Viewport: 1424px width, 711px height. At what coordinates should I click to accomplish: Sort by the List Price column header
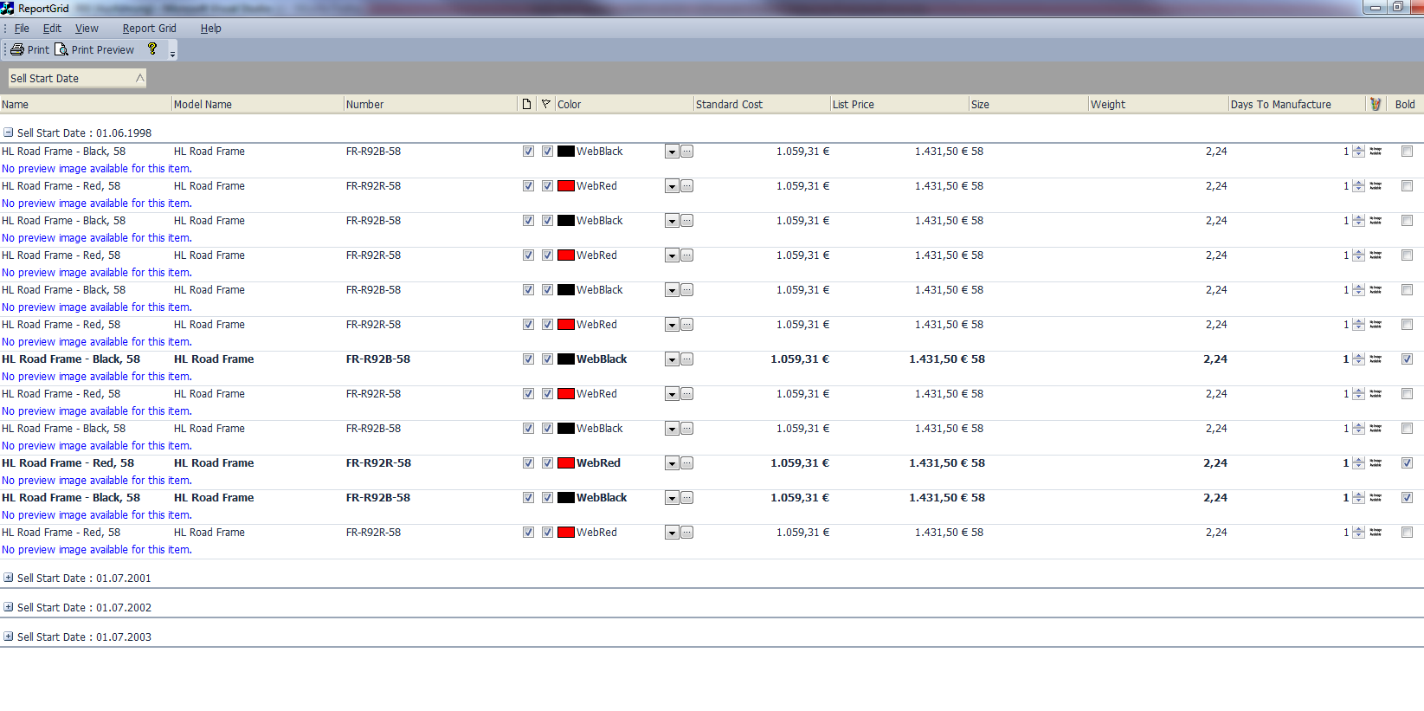click(x=899, y=104)
